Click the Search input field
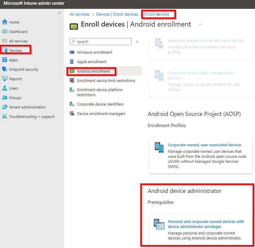Screen dimensions: 255x248 [x=101, y=42]
